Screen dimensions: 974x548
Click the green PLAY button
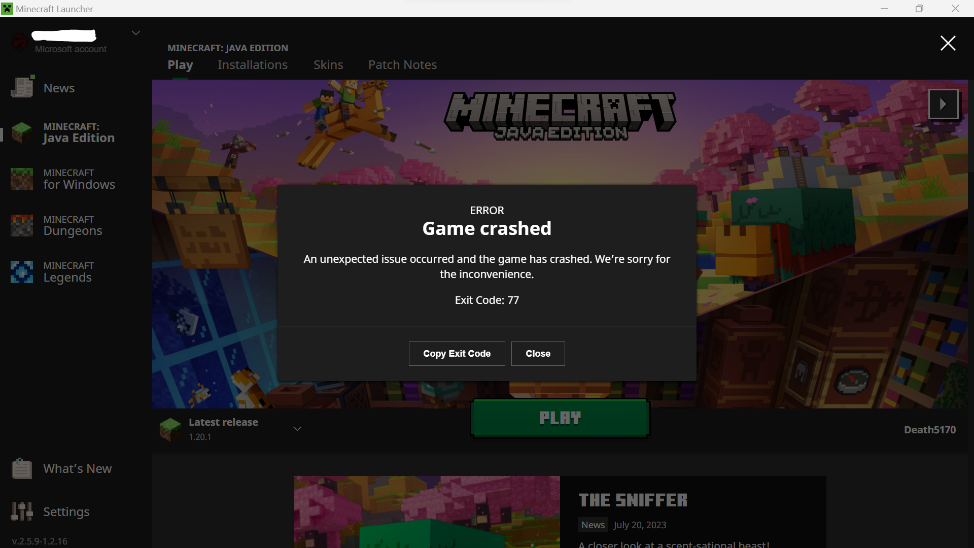click(x=560, y=418)
